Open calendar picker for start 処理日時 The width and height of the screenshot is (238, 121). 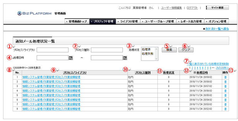coord(71,58)
